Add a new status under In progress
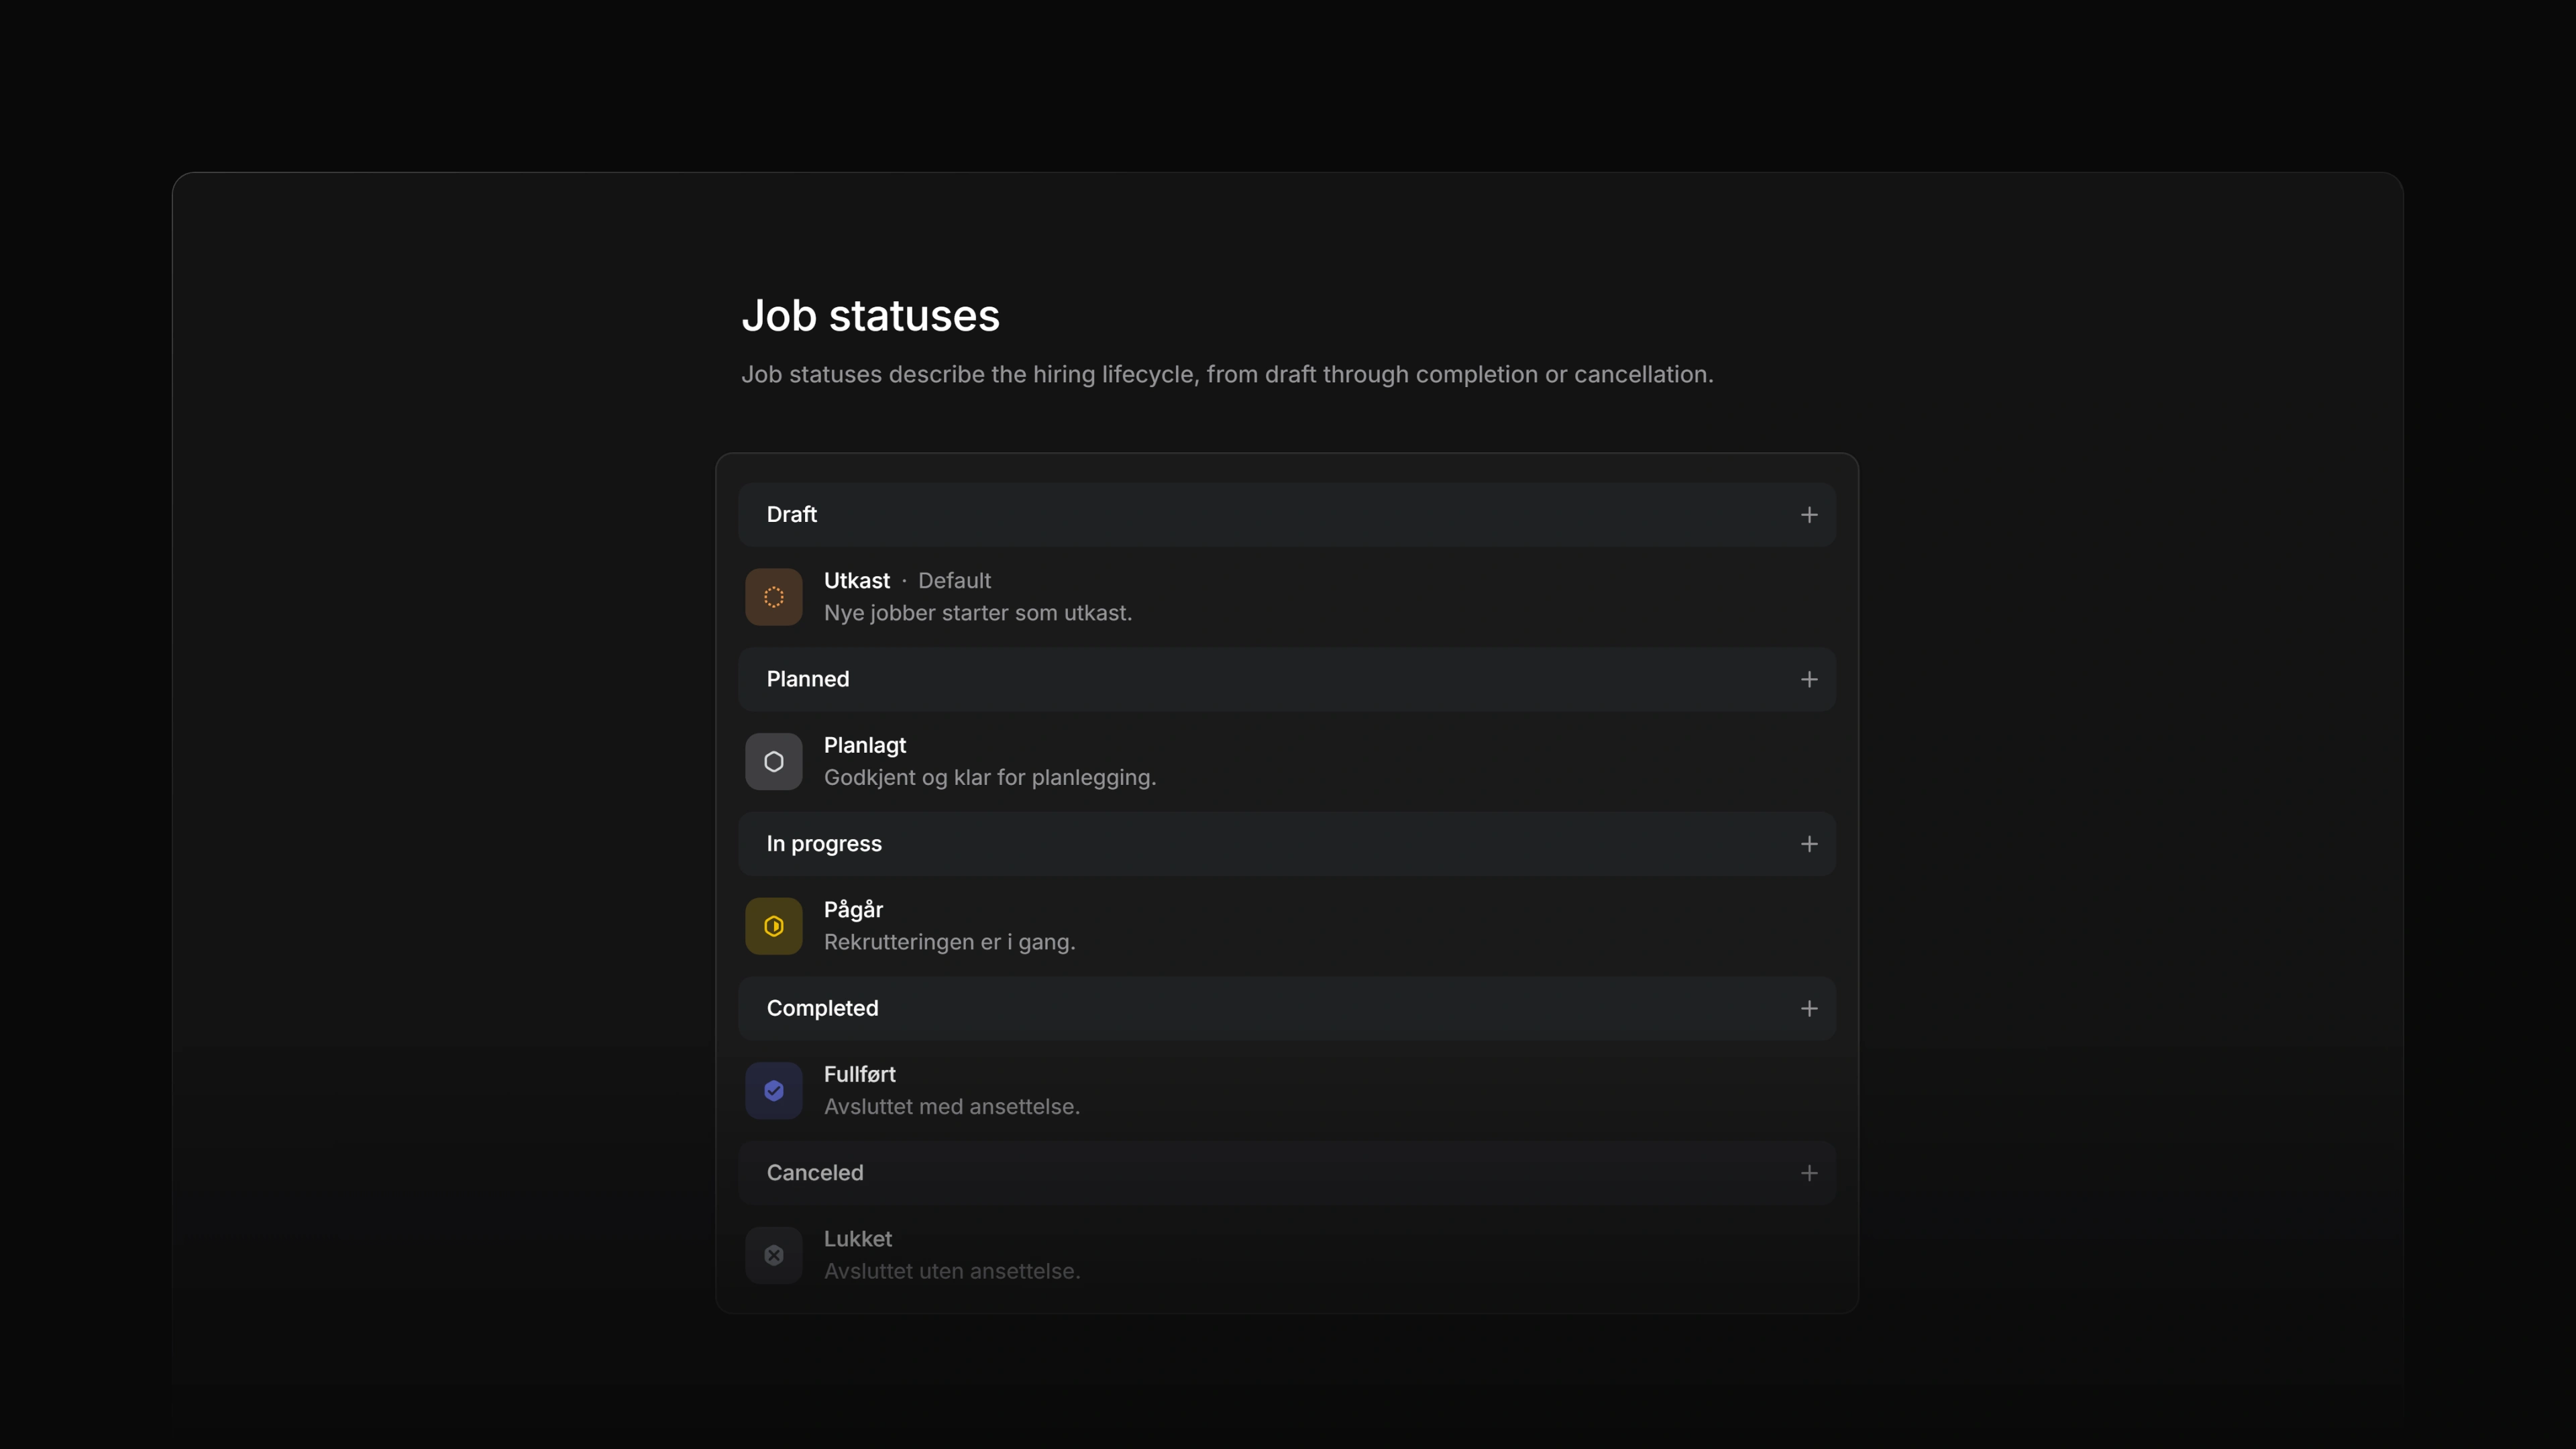Screen dimensions: 2576x1449 [x=1809, y=844]
